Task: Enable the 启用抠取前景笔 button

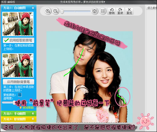Action: click(19, 40)
